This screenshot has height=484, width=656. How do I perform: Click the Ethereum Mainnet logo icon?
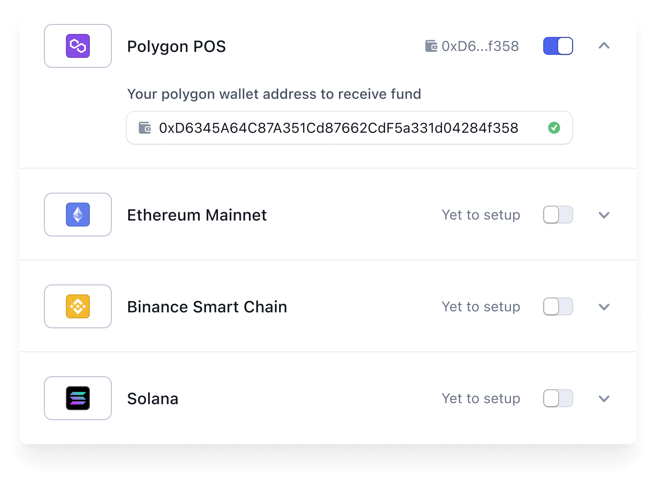(78, 215)
